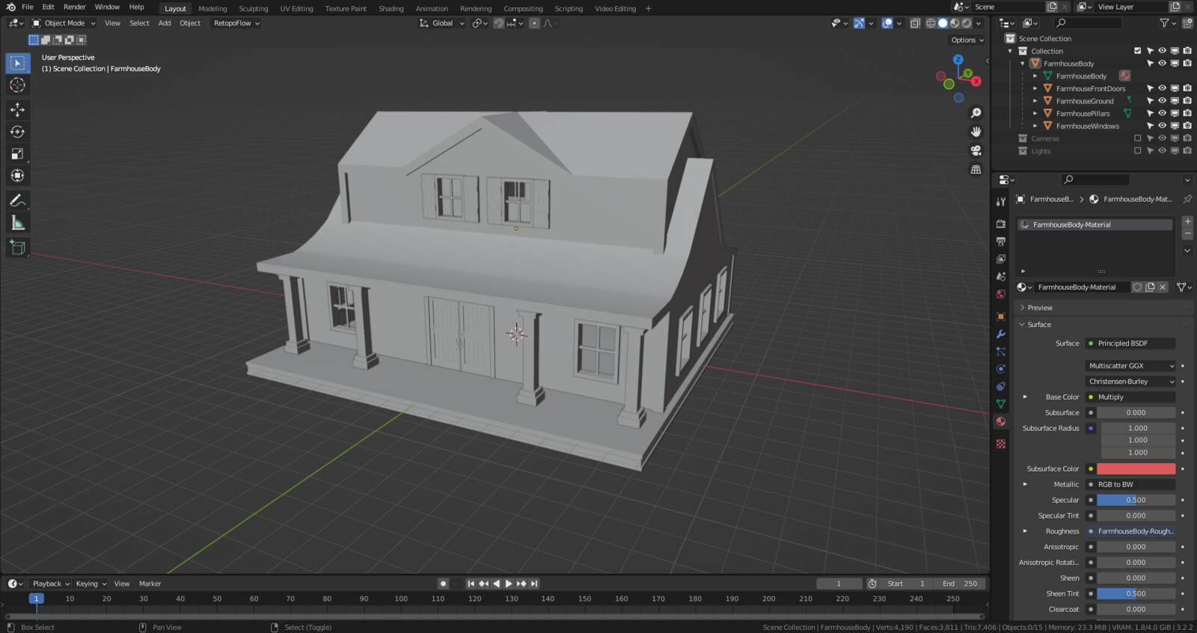The image size is (1197, 633).
Task: Click the pan view hand icon
Action: tap(976, 132)
